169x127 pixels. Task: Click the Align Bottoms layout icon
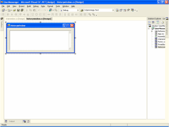[28, 14]
